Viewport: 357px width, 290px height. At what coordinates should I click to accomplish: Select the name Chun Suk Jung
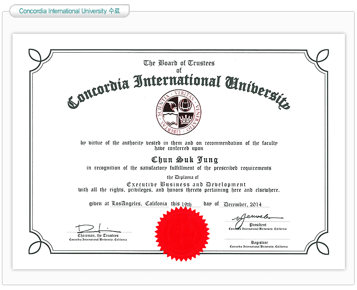pyautogui.click(x=185, y=159)
